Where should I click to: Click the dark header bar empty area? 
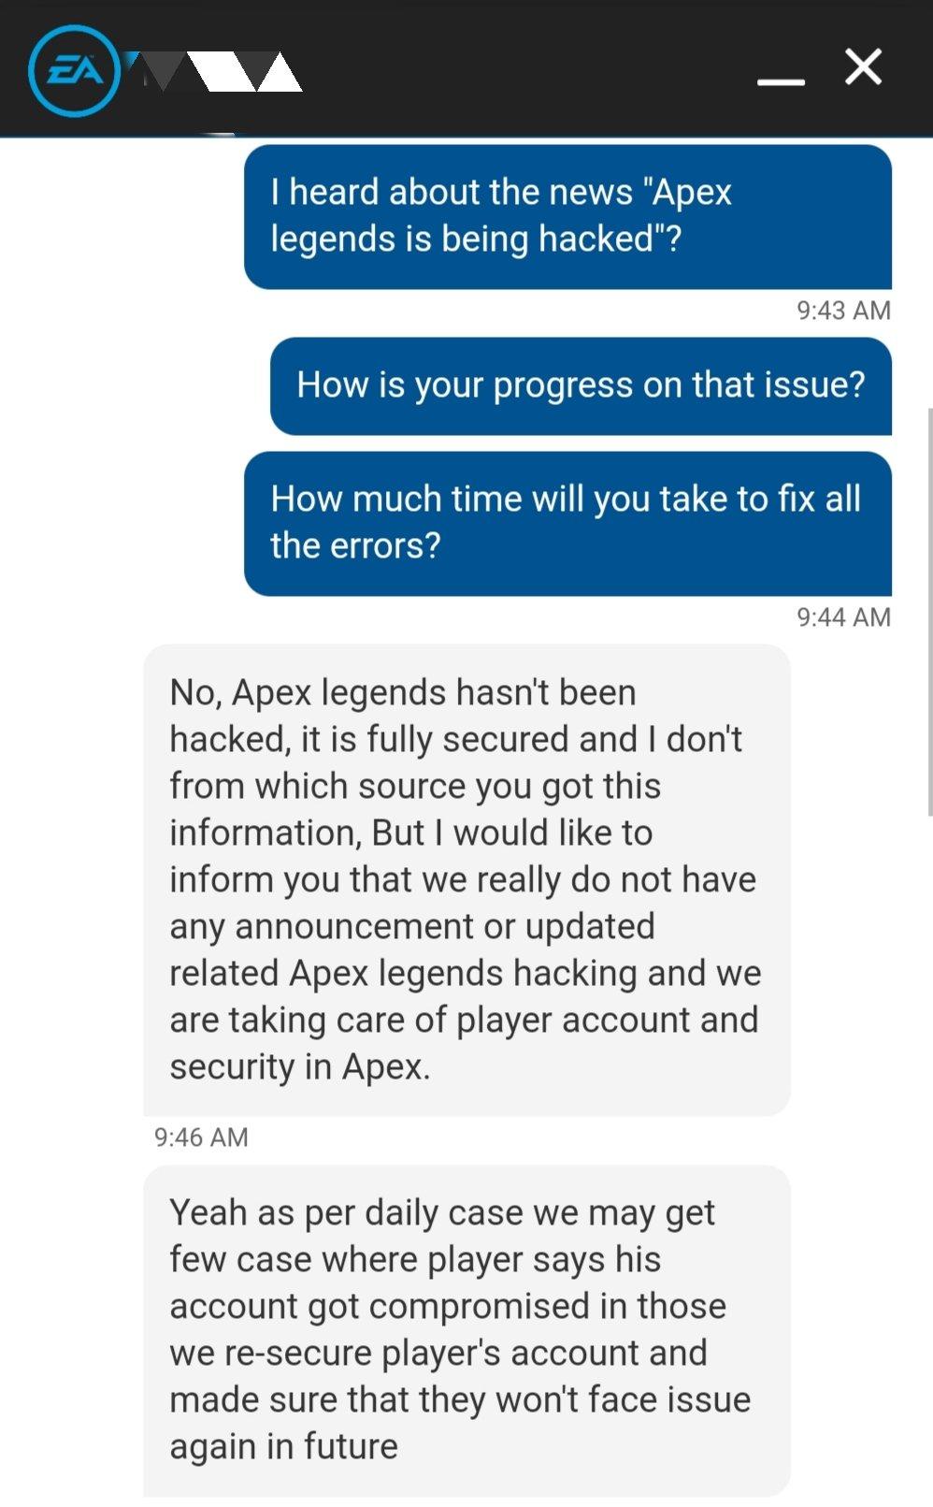point(528,70)
